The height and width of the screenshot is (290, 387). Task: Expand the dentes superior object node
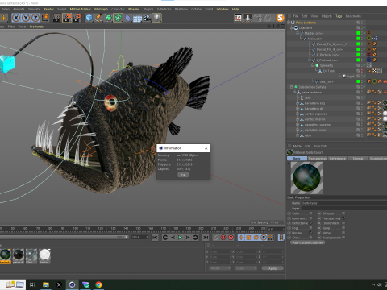click(298, 114)
